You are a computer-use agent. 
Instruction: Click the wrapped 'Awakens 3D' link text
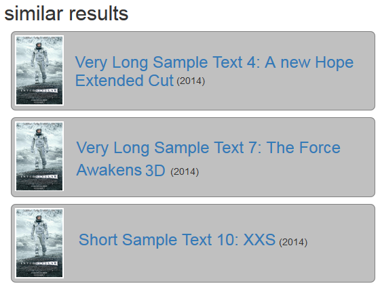(x=121, y=170)
